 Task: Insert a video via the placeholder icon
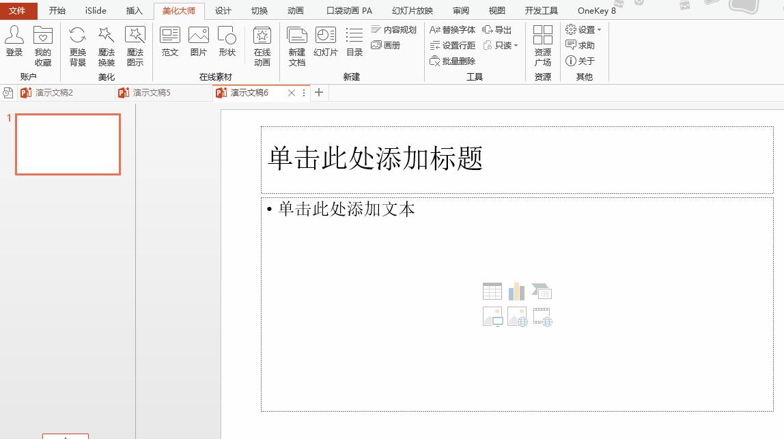tap(542, 316)
